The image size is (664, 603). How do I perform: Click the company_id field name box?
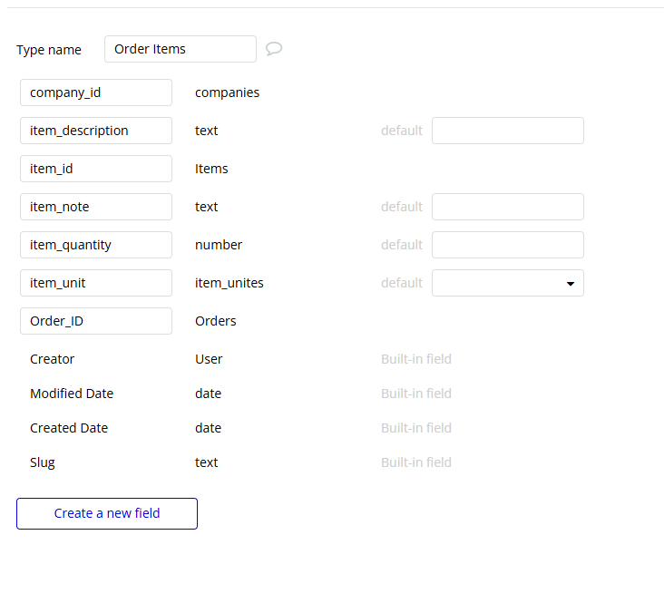pyautogui.click(x=96, y=92)
